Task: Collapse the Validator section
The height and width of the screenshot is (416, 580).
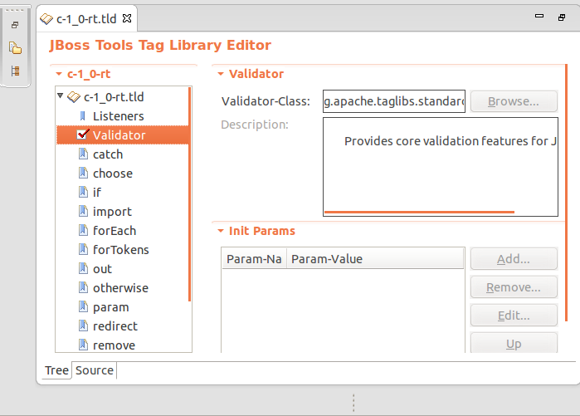Action: (221, 74)
